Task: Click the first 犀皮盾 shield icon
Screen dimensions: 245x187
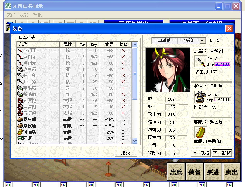Action: pos(20,120)
